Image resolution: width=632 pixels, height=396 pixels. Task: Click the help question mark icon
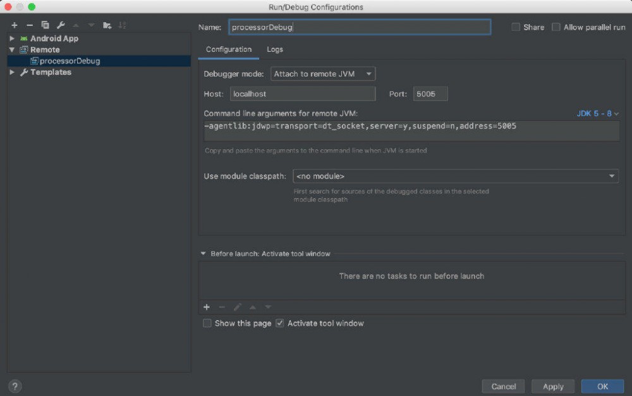point(15,386)
